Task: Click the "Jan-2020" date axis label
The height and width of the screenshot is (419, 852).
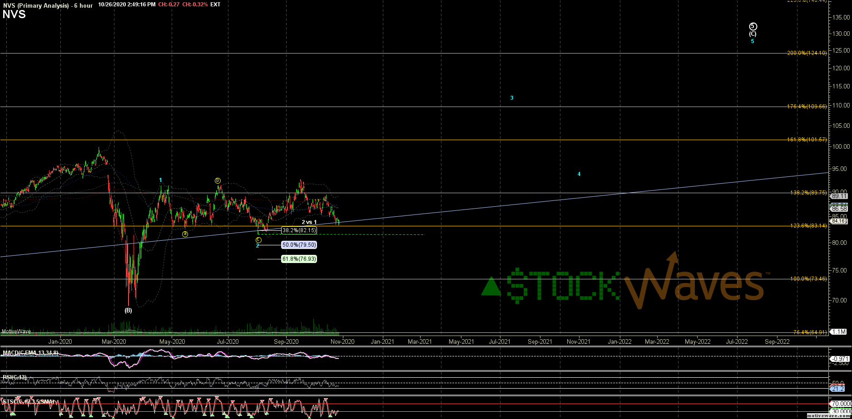Action: pyautogui.click(x=60, y=341)
